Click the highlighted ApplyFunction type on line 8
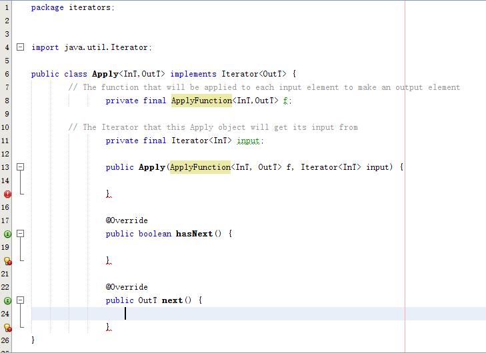 click(x=201, y=101)
